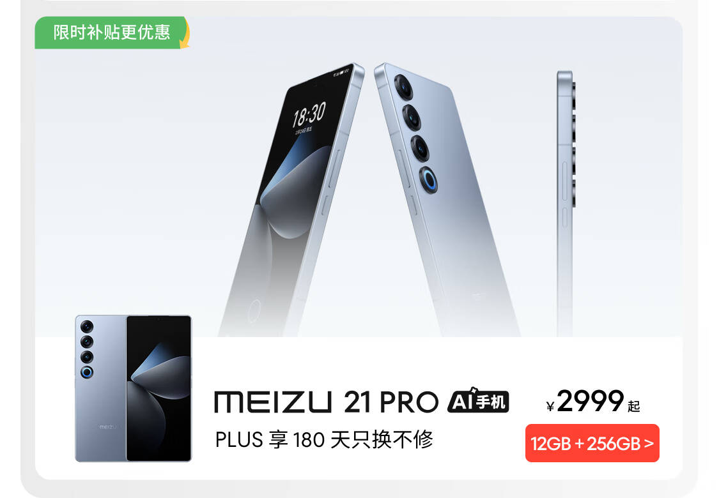Click the PLUS 享 180 天只换不修 subtitle
This screenshot has height=498, width=719.
point(324,440)
